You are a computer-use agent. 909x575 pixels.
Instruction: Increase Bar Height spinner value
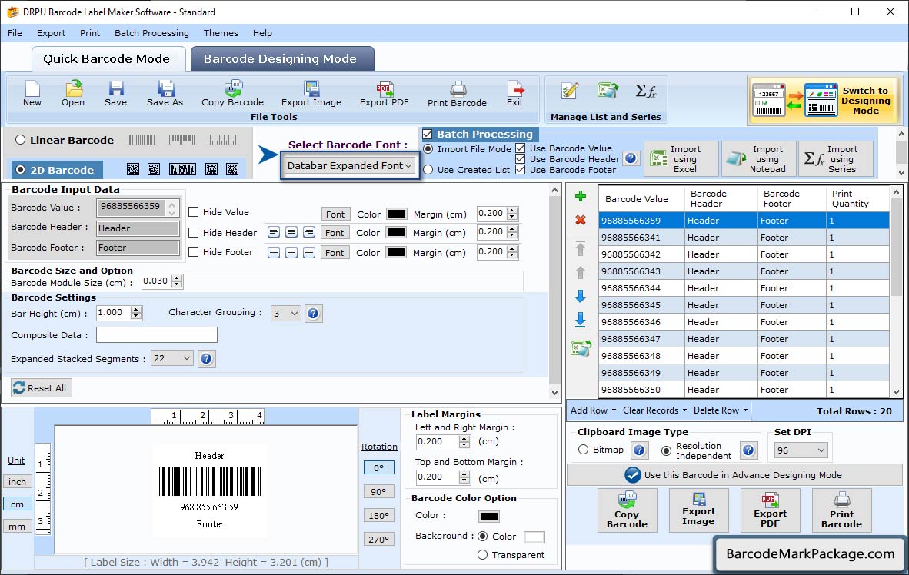pyautogui.click(x=136, y=310)
